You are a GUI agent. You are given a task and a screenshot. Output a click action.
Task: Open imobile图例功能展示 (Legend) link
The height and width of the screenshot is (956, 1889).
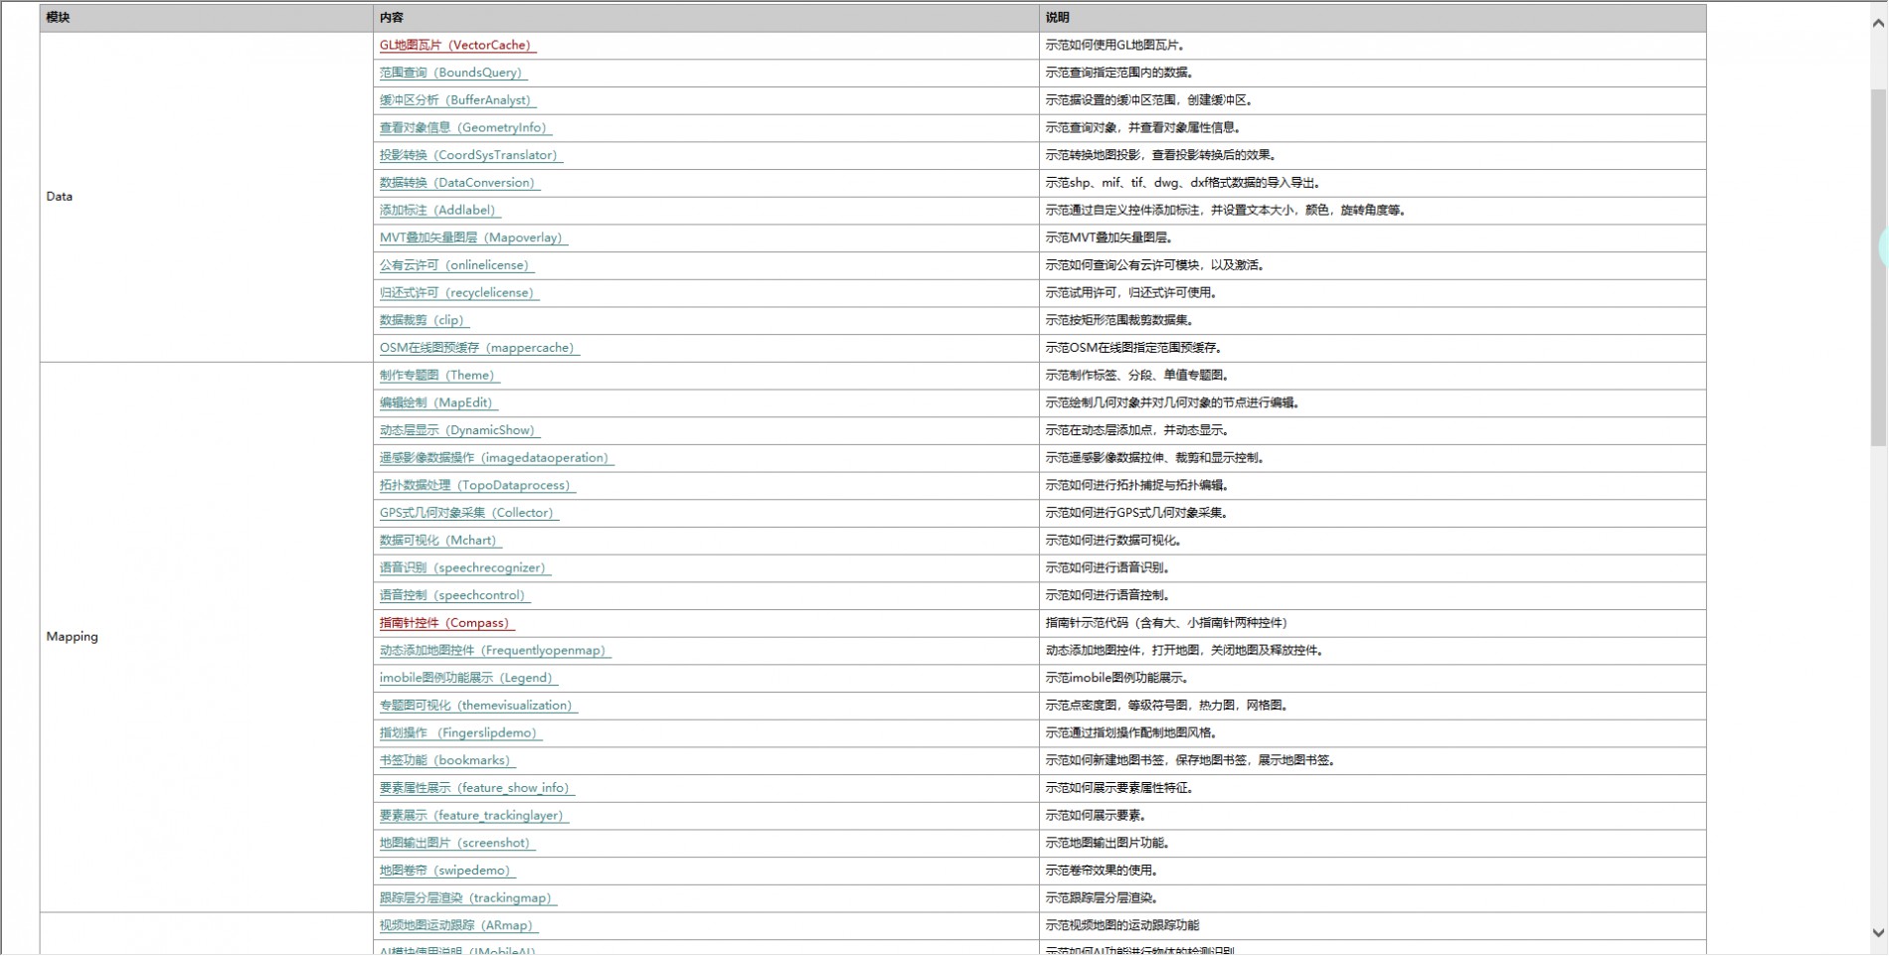tap(467, 678)
